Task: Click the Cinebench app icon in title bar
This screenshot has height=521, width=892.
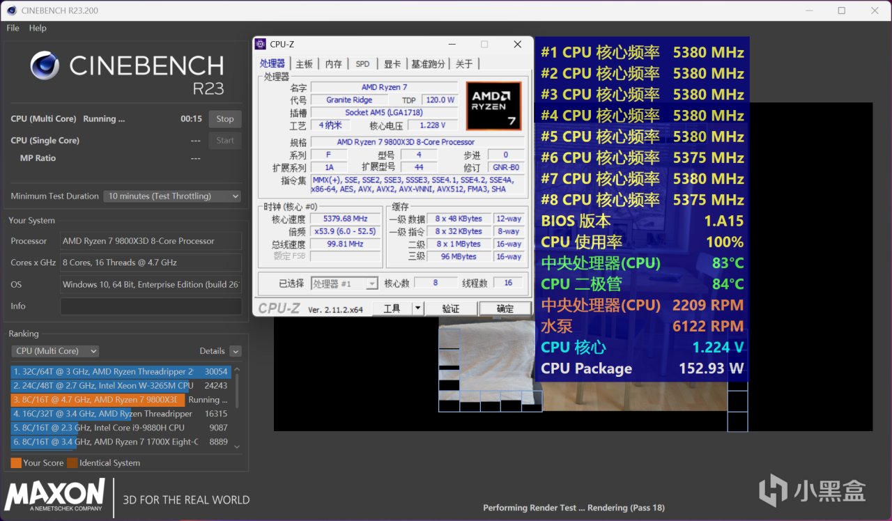Action: click(x=12, y=10)
